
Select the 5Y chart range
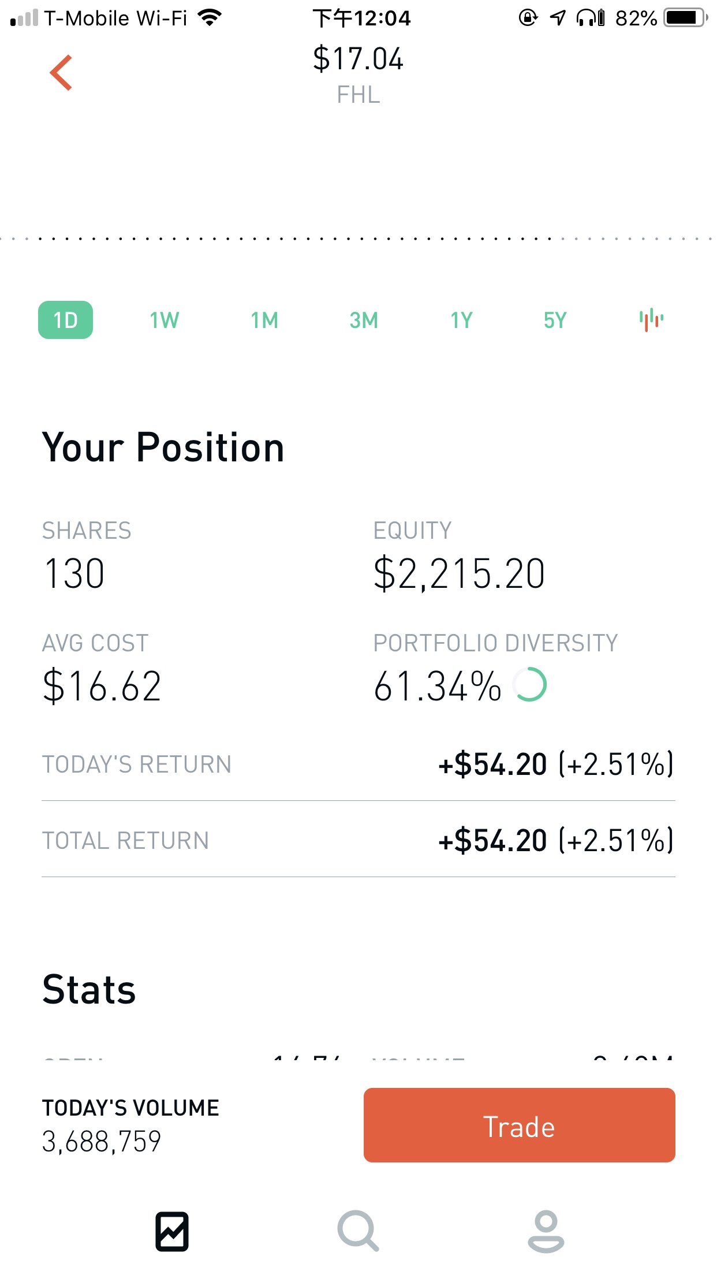tap(555, 320)
